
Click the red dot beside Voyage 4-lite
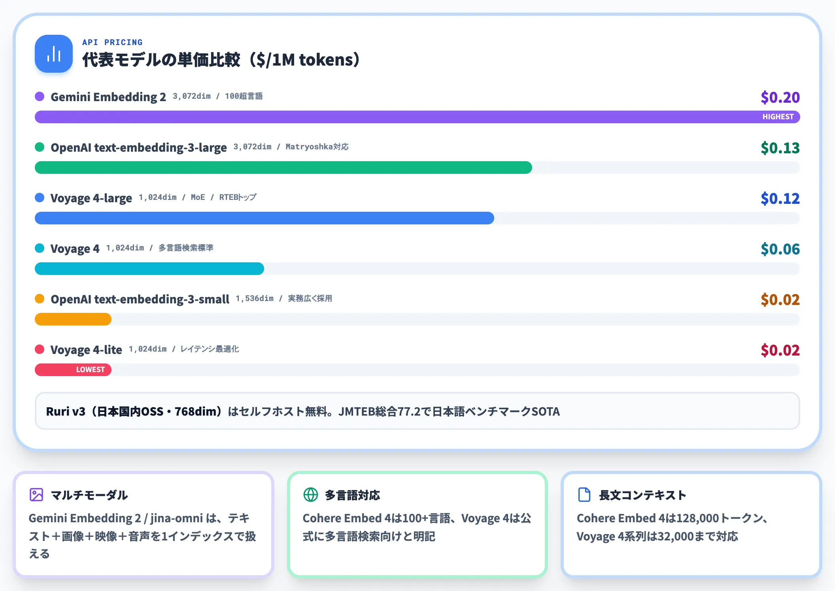pos(40,349)
